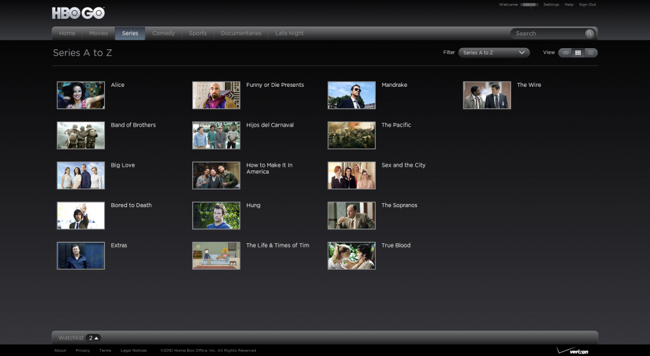Screen dimensions: 650x356
Task: Click the search magnifier icon
Action: [589, 34]
